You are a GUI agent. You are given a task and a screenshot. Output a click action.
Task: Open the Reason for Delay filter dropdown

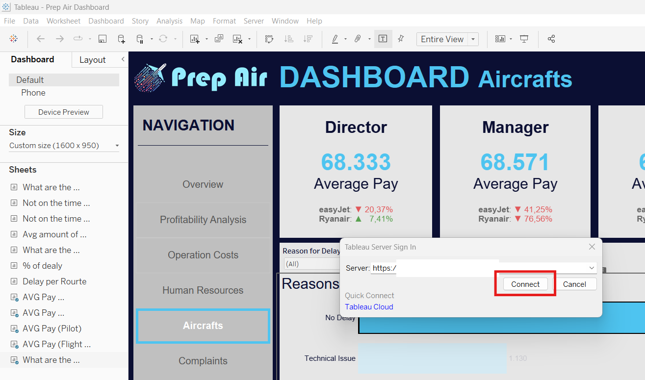(x=311, y=264)
